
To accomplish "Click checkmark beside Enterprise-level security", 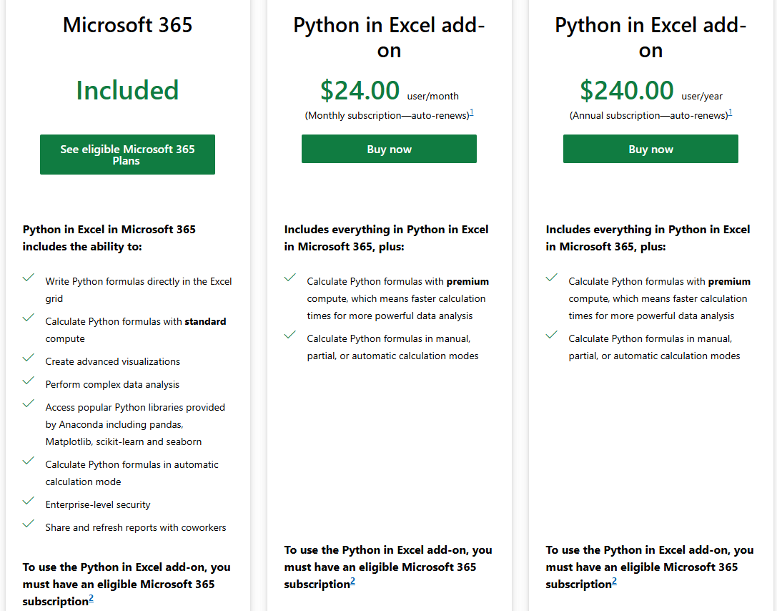I will (29, 501).
